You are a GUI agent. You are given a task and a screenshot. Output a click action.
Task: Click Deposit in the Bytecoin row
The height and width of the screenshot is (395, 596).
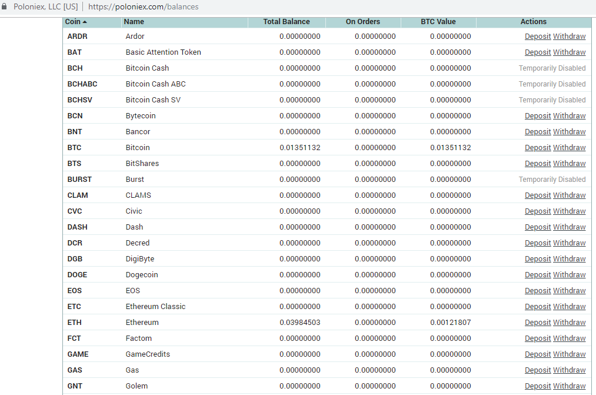pos(538,116)
